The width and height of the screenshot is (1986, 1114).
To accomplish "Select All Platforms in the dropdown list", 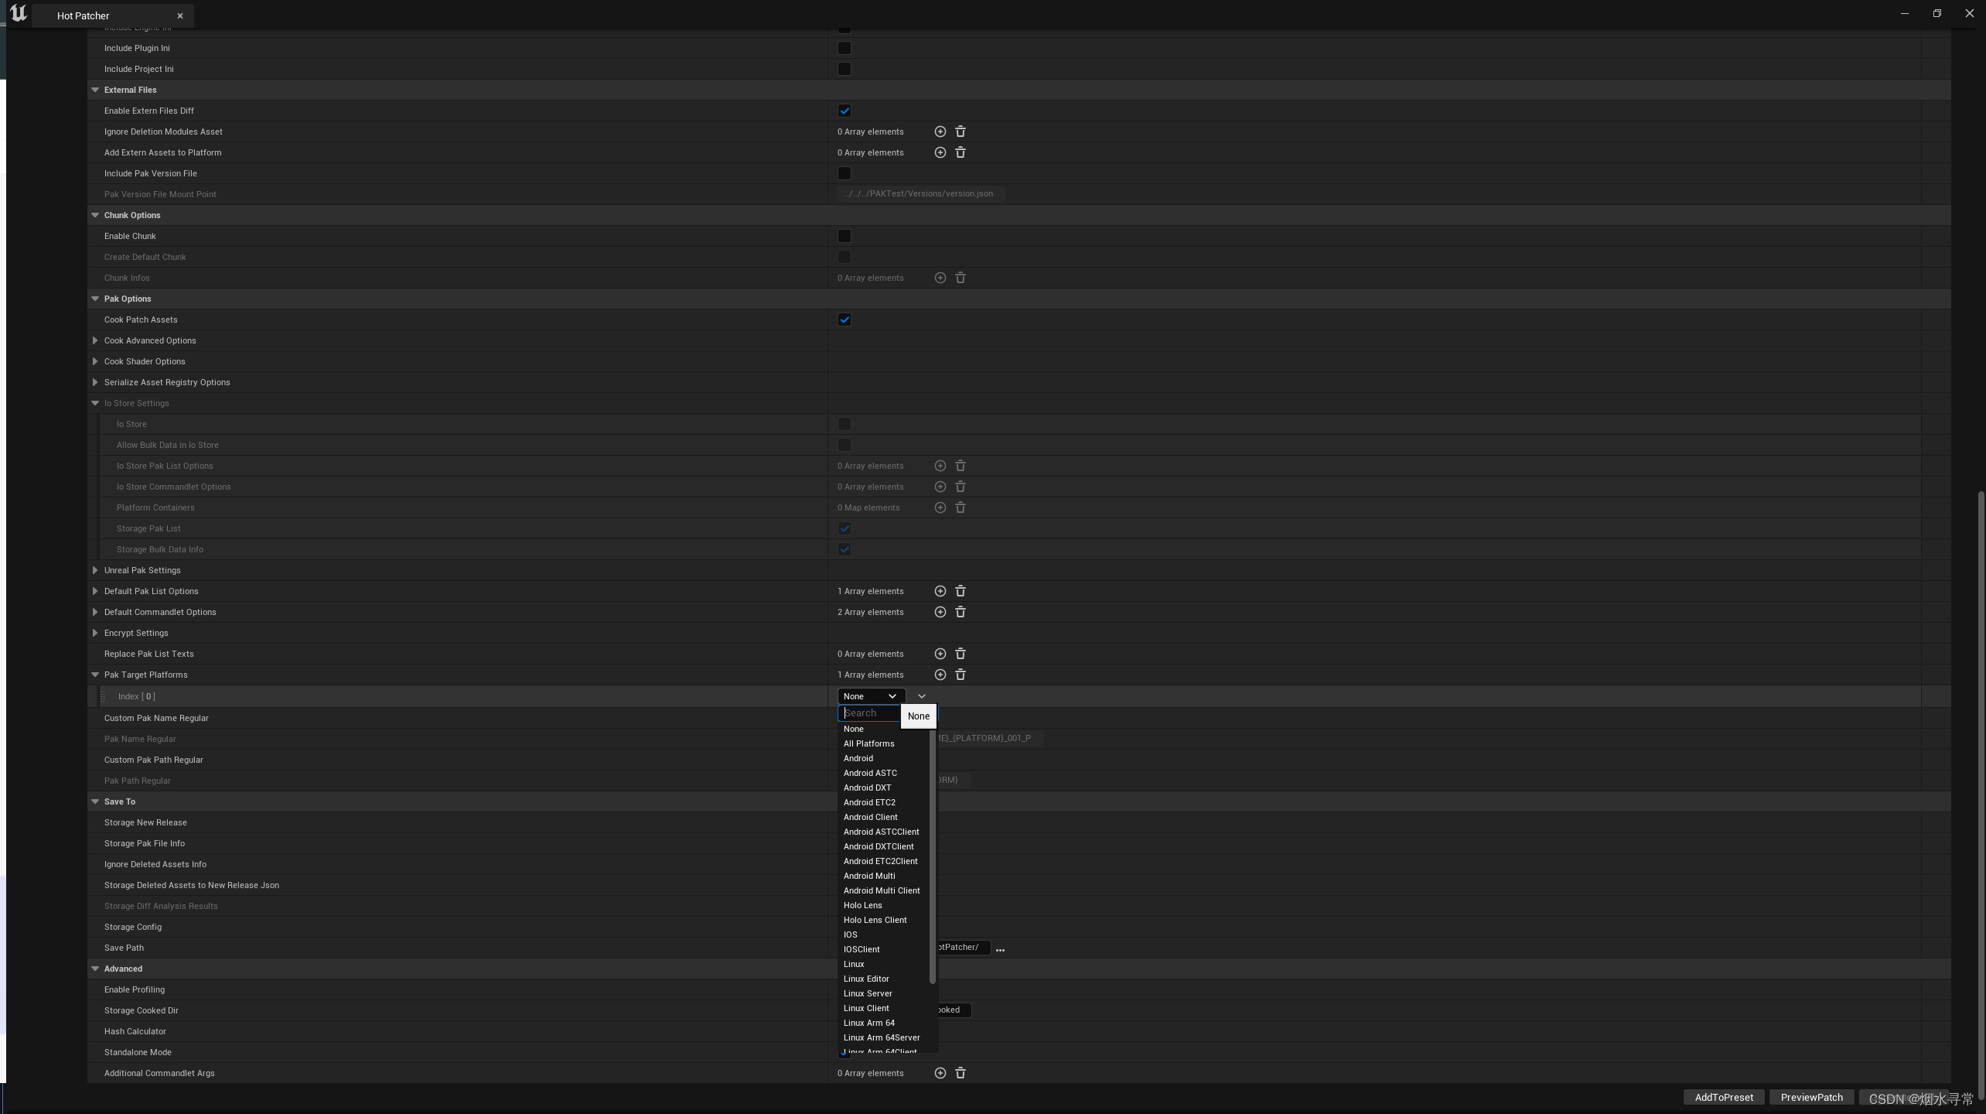I will [868, 743].
